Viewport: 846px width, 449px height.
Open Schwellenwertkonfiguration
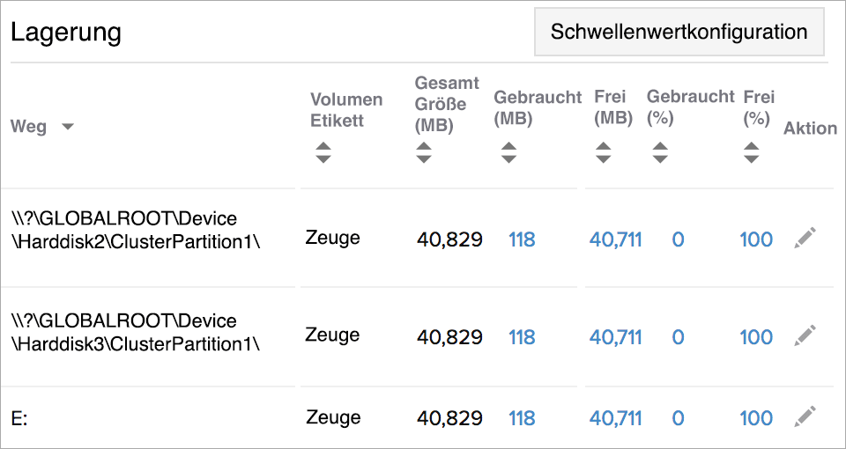pyautogui.click(x=679, y=33)
